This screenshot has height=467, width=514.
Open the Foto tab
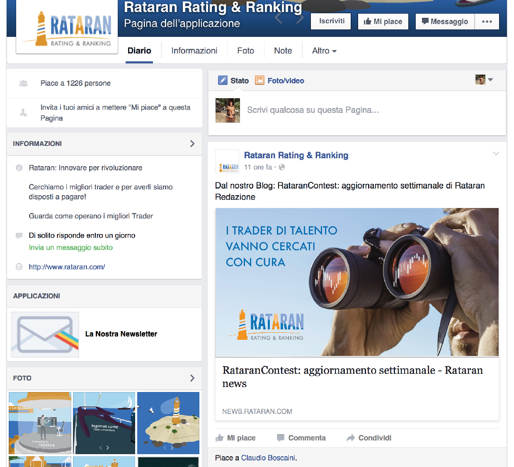click(246, 51)
